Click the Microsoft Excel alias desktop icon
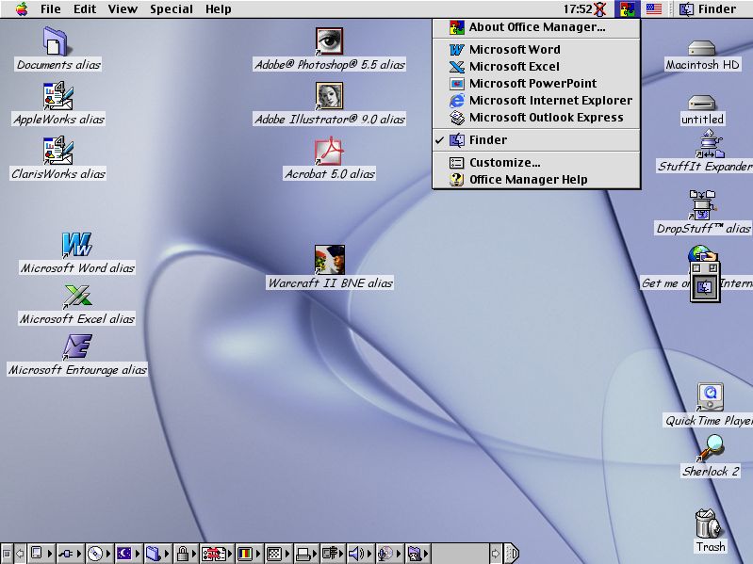The width and height of the screenshot is (753, 564). [77, 296]
